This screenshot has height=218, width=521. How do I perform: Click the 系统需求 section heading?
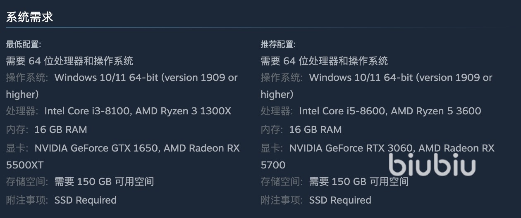point(29,17)
